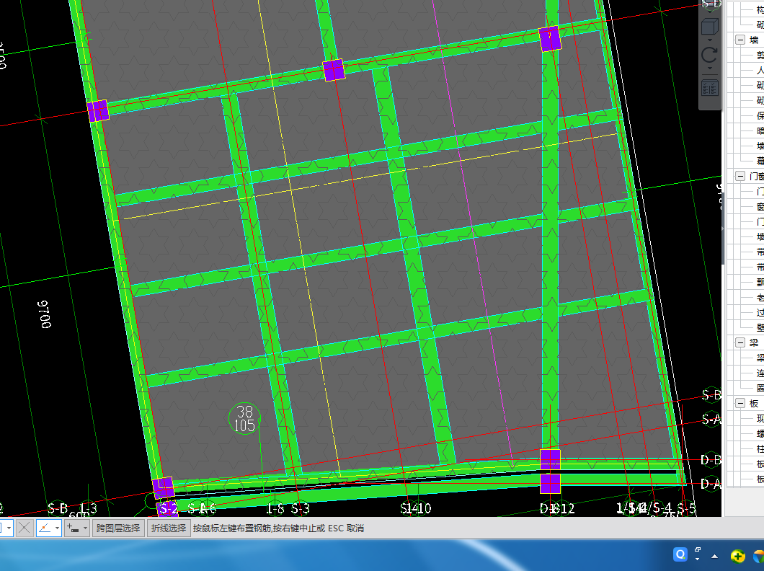Open the plus-rectangle tool dropdown arrow

(x=85, y=528)
